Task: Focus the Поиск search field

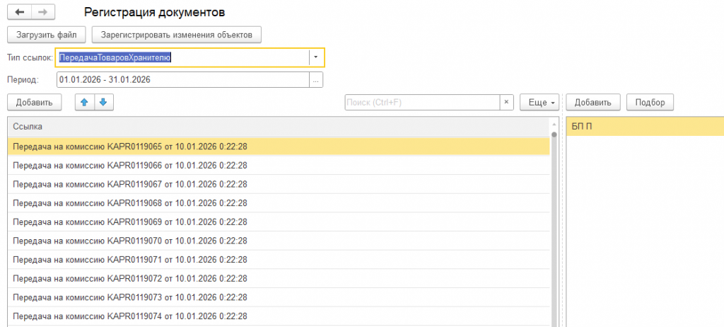Action: pos(421,103)
